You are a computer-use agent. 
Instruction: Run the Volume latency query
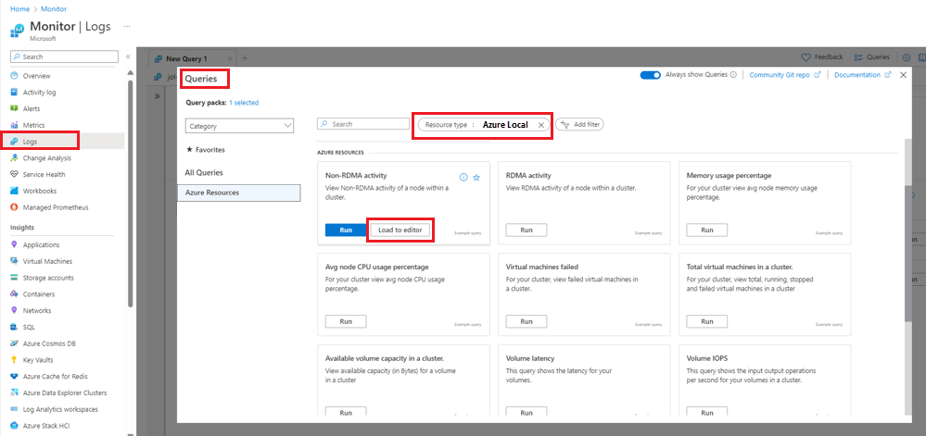[x=526, y=412]
